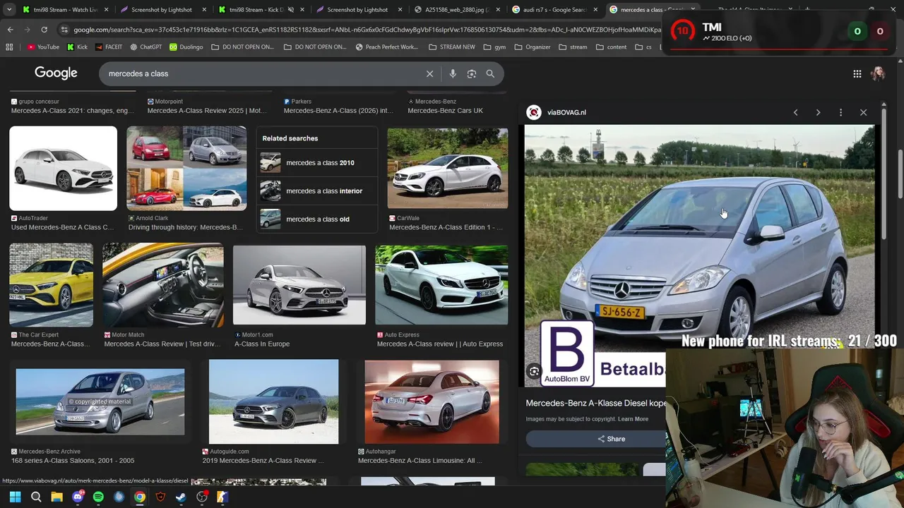Open Discord from the taskbar
Image resolution: width=904 pixels, height=508 pixels.
78,497
